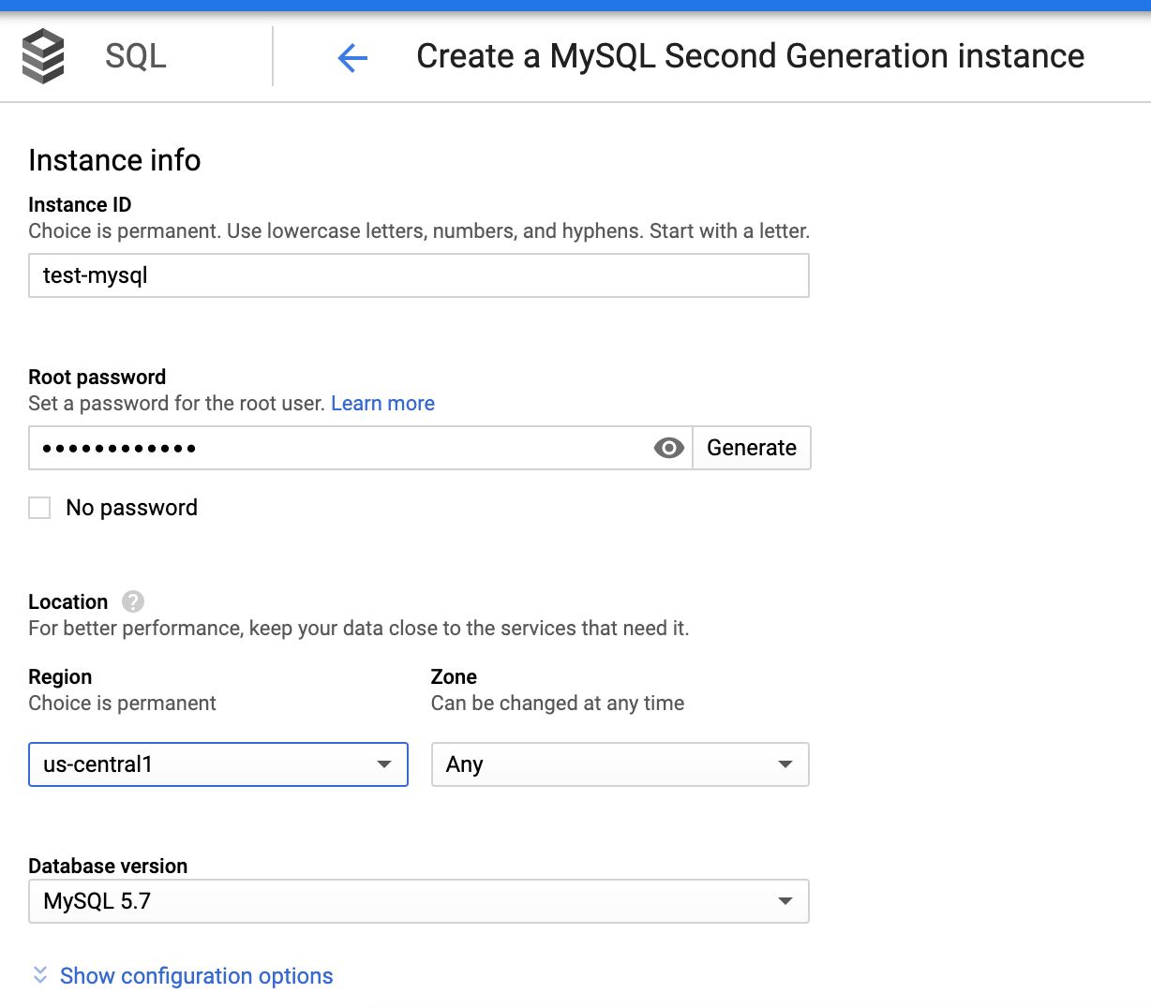The image size is (1151, 1008).
Task: Click the Instance info heading
Action: click(114, 160)
